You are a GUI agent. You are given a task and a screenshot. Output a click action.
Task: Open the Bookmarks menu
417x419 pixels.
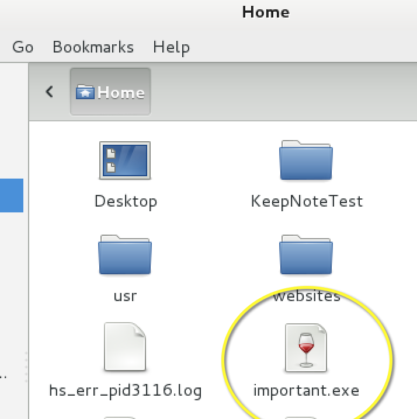pos(93,47)
